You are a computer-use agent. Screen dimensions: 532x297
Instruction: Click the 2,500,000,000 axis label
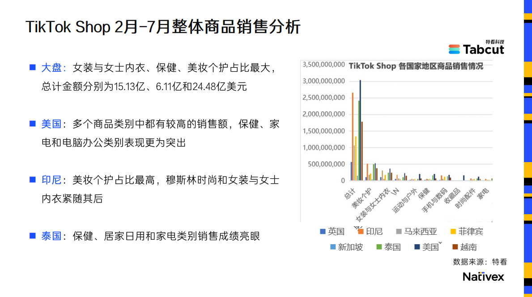pos(323,98)
